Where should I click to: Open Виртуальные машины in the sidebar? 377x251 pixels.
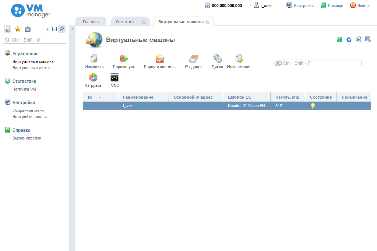(34, 61)
